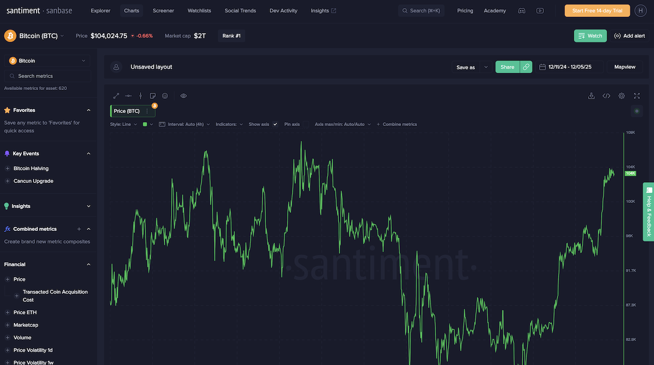This screenshot has width=654, height=365.
Task: Click the Search metrics input field
Action: click(x=48, y=76)
